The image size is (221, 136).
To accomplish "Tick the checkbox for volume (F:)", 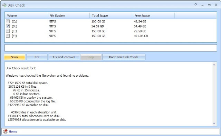I will pyautogui.click(x=8, y=36).
